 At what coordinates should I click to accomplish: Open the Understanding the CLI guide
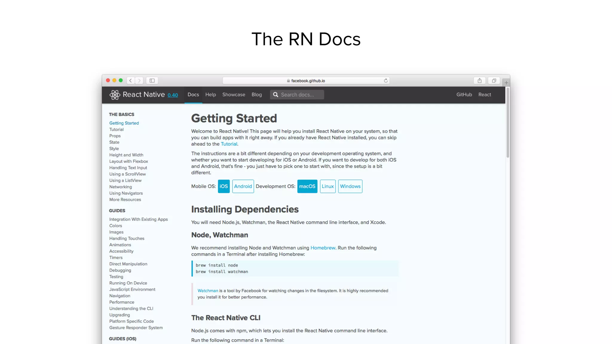tap(131, 309)
